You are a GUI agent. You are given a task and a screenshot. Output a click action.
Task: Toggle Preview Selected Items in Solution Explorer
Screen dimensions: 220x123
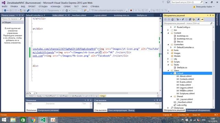pyautogui.click(x=202, y=19)
